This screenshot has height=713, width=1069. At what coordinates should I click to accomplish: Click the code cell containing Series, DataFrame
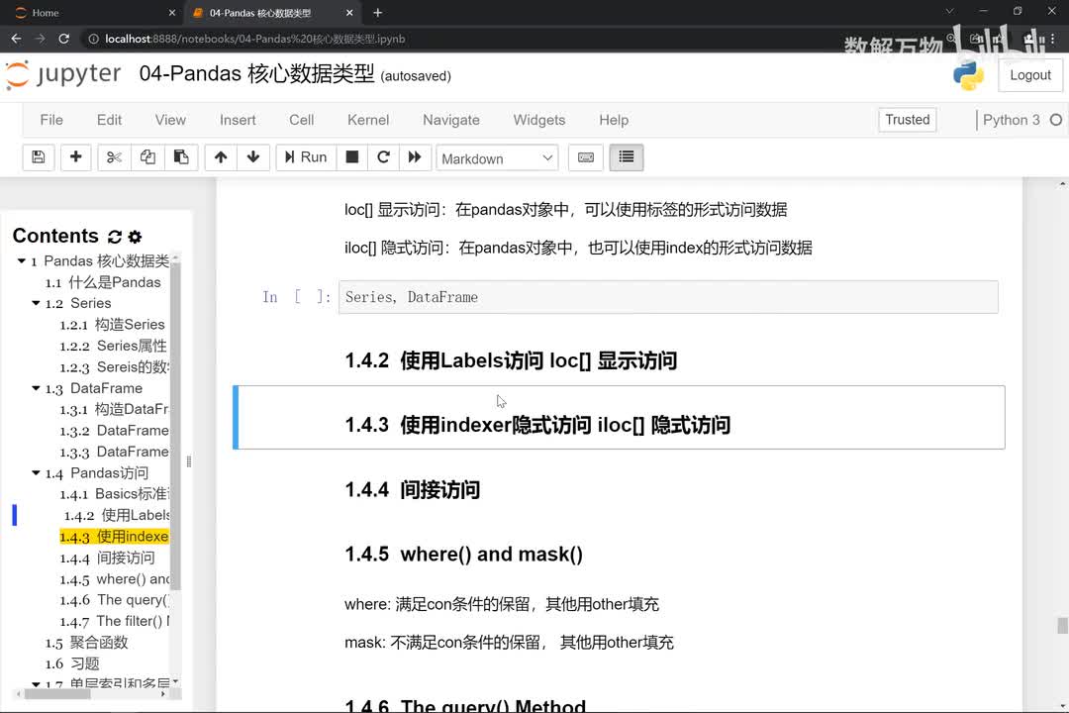(x=668, y=297)
